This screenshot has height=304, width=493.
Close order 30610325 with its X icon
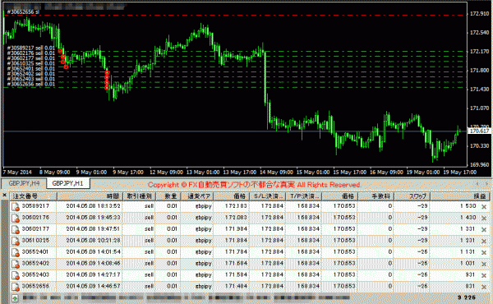(484, 241)
